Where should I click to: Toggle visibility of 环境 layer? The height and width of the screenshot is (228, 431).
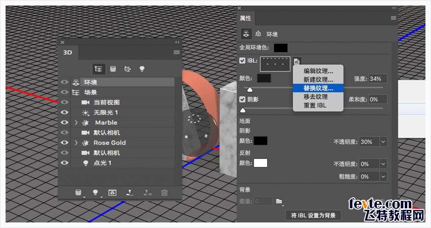tap(65, 82)
